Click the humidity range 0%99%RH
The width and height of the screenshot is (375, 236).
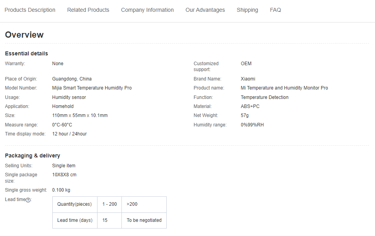[x=252, y=125]
